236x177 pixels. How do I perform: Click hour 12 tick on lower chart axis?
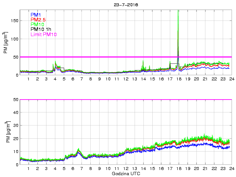click(x=126, y=169)
